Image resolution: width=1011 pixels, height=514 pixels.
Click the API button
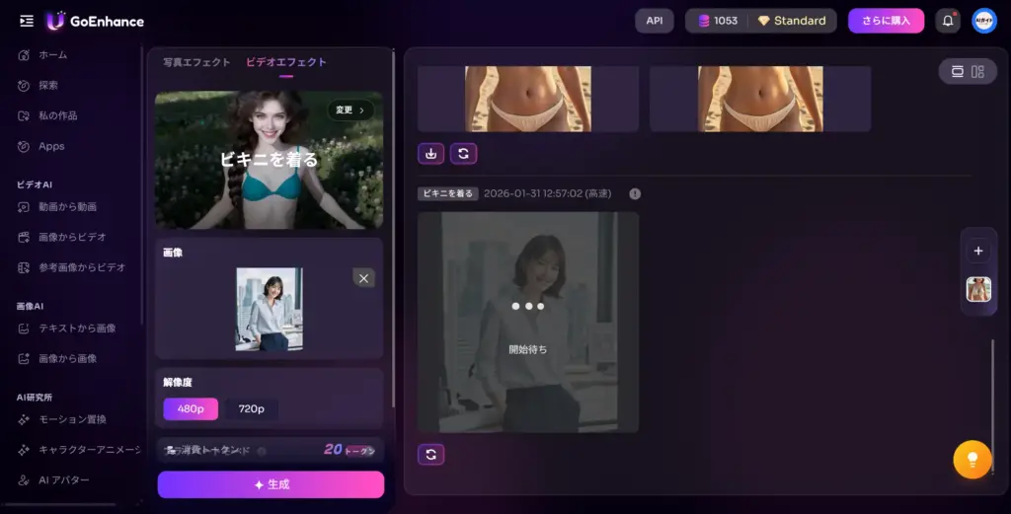[x=655, y=21]
